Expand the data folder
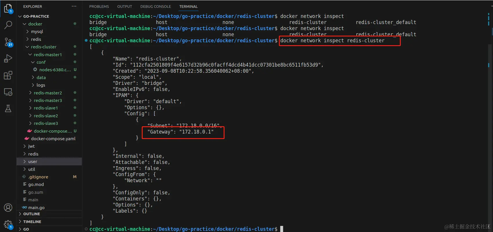Viewport: 493px width, 232px height. click(x=33, y=77)
